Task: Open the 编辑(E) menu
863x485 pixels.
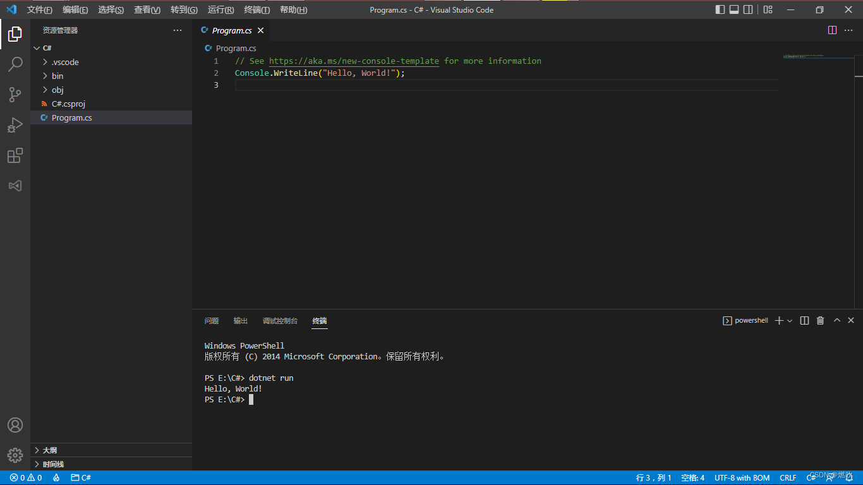Action: 75,9
